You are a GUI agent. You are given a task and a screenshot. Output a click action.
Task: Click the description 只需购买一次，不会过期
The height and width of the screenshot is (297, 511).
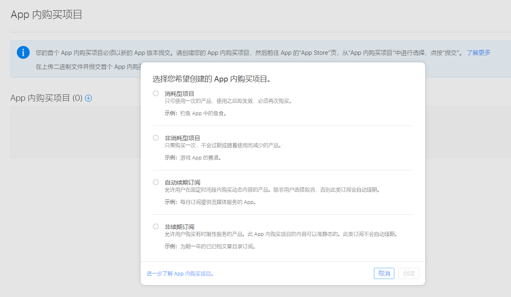[223, 146]
